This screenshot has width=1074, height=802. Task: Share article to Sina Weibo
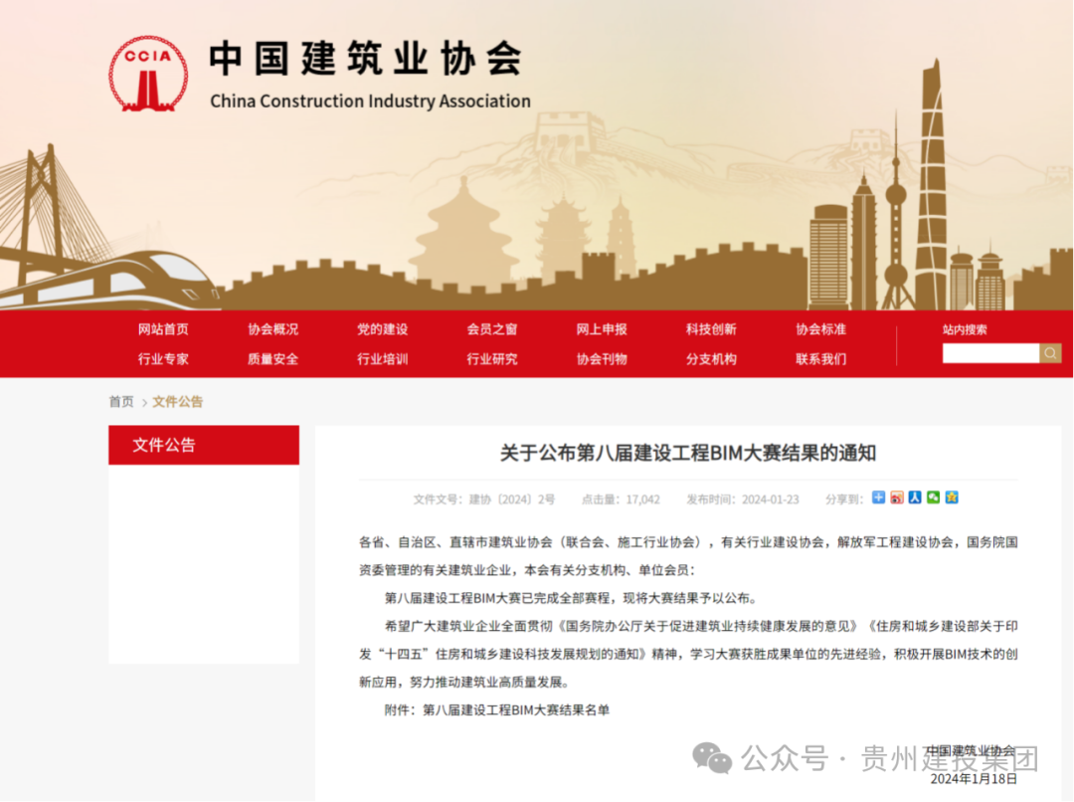pos(897,498)
